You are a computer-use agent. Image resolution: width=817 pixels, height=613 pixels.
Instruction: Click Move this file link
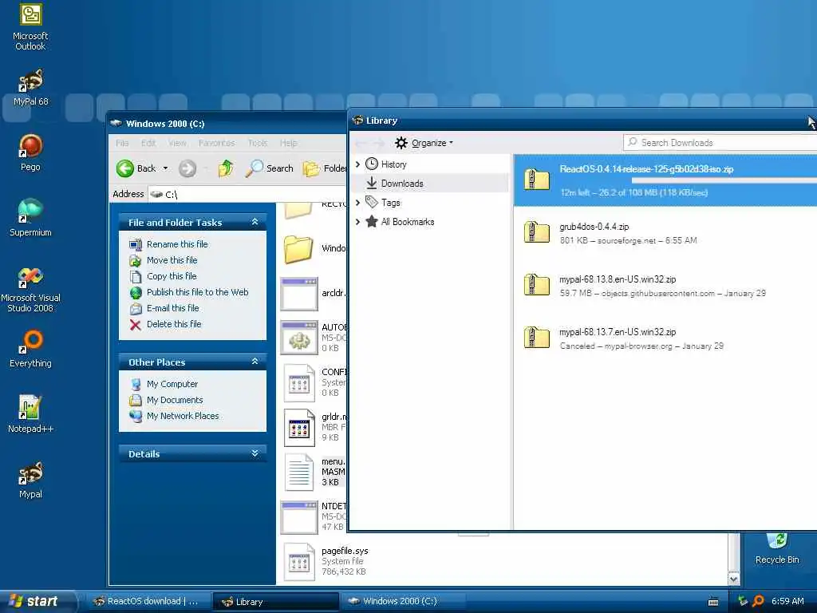(x=172, y=260)
